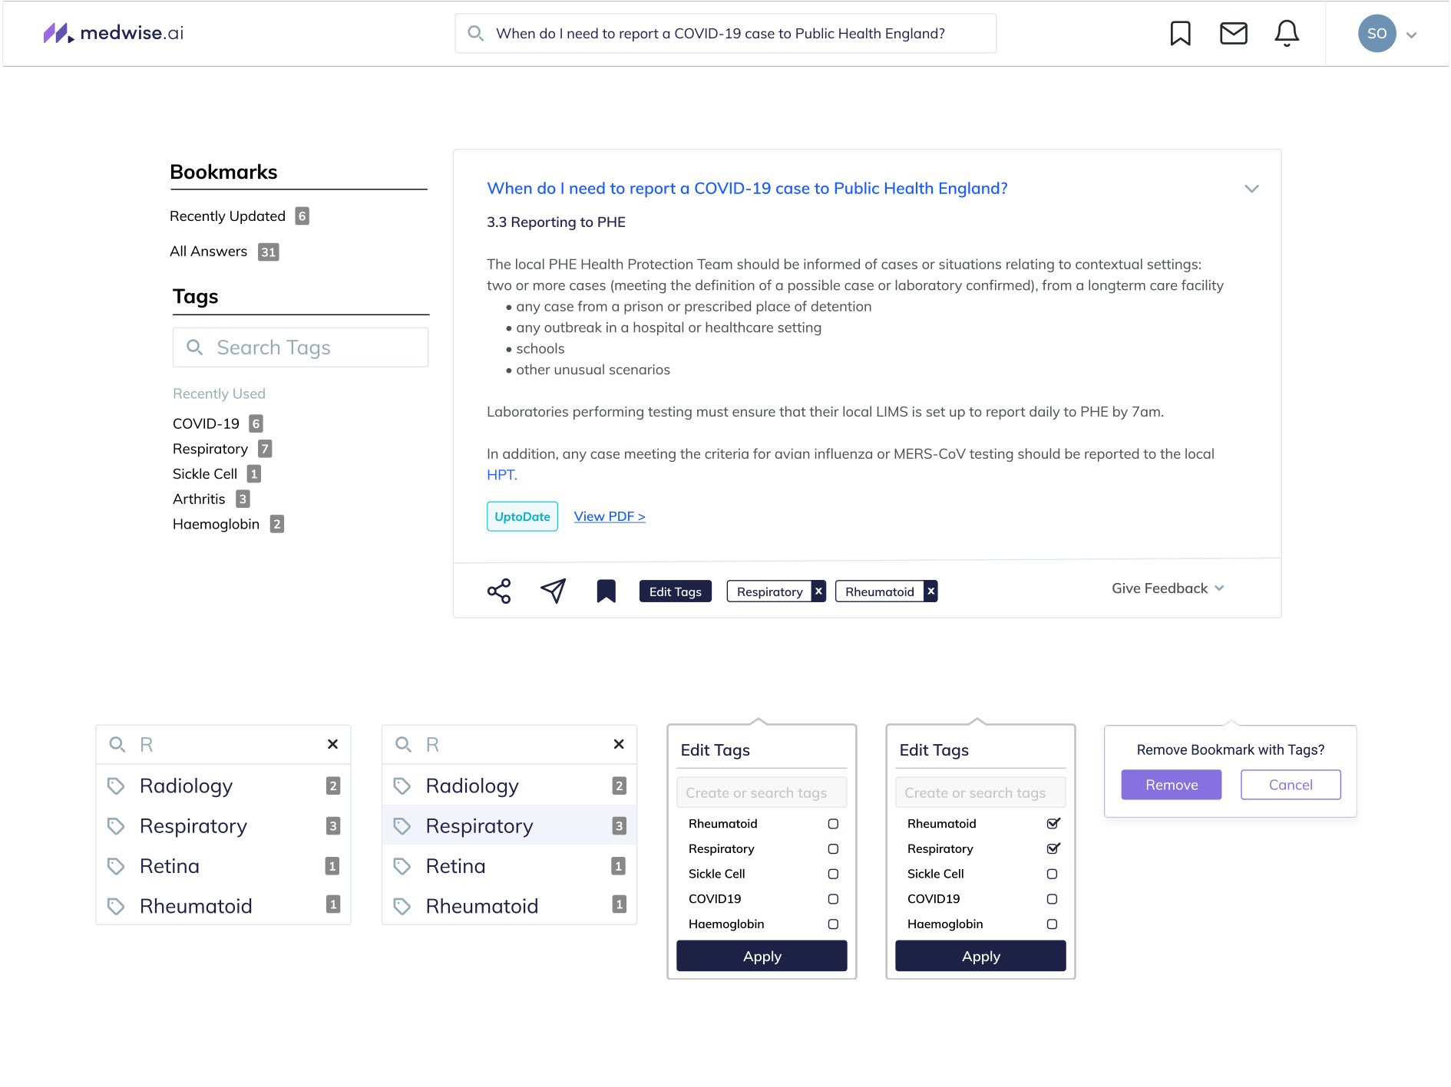1451x1087 pixels.
Task: Click Create or search tags in second Edit Tags panel
Action: [x=980, y=792]
